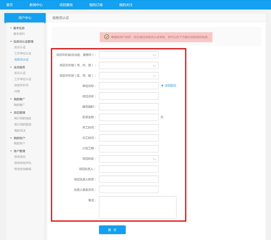271x240 pixels.
Task: Open the 项目所在省 province dropdown
Action: click(x=128, y=55)
